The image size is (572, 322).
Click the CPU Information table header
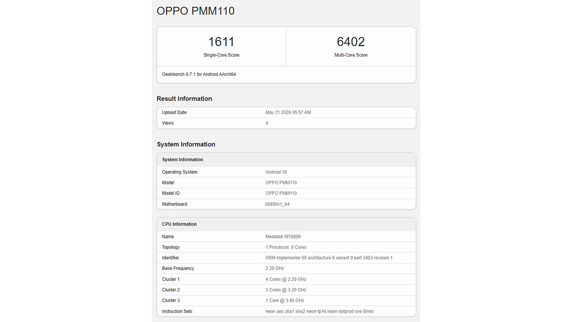[x=179, y=224]
